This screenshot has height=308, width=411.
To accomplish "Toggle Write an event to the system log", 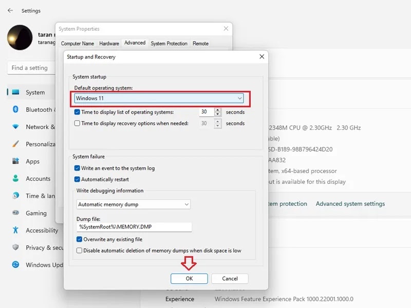I will [x=77, y=168].
